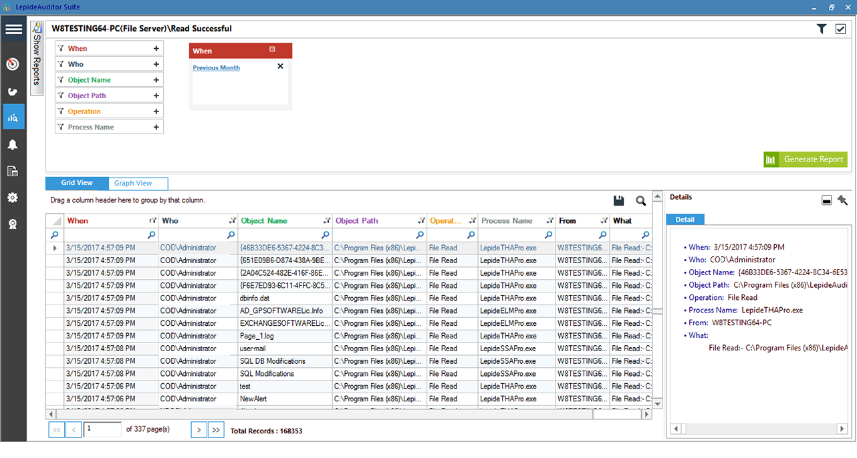857x458 pixels.
Task: Click the Object Name column filter icon
Action: (x=327, y=221)
